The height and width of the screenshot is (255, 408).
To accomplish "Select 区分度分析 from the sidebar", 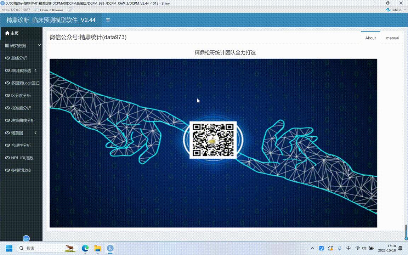I will click(21, 95).
